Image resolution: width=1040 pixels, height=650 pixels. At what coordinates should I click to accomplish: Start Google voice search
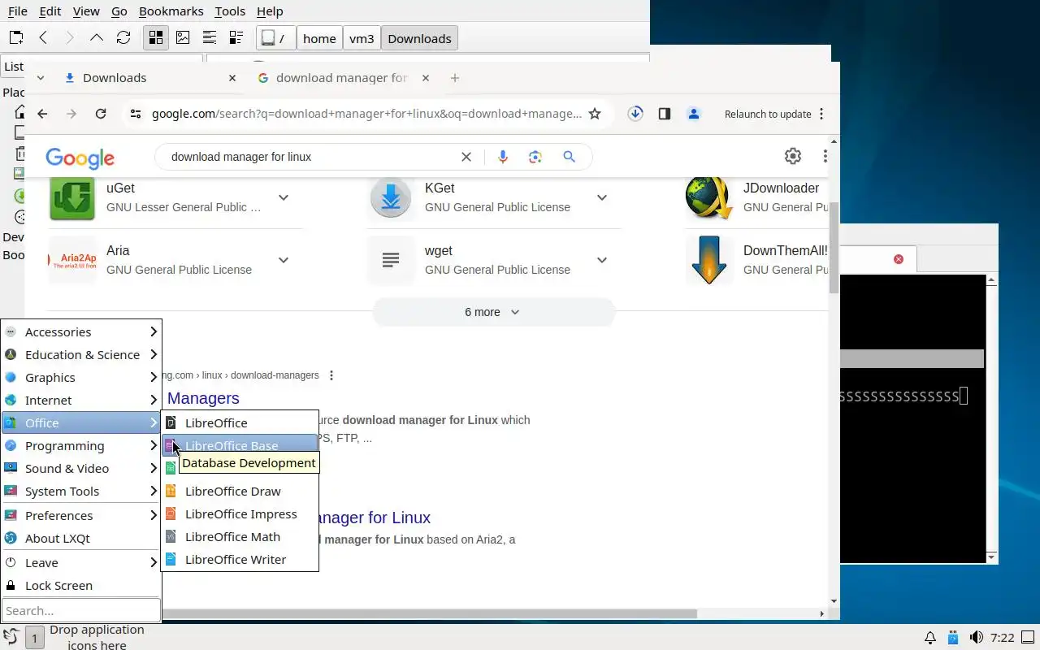coord(503,157)
